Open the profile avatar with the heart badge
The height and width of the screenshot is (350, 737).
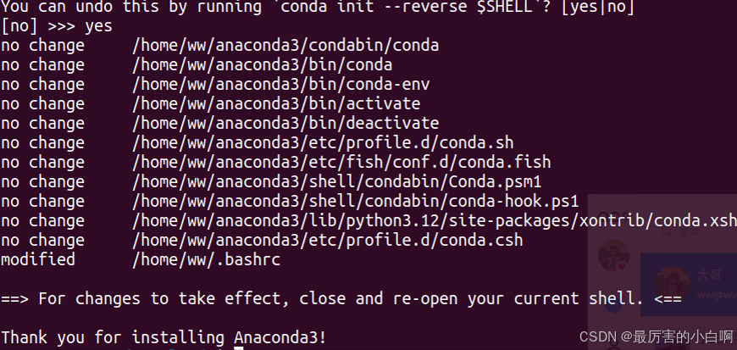point(614,256)
